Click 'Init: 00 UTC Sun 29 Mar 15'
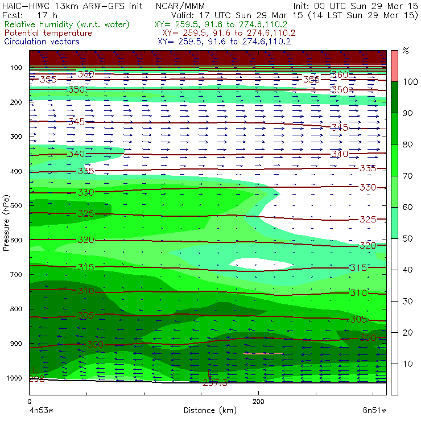421x421 pixels. [x=356, y=6]
